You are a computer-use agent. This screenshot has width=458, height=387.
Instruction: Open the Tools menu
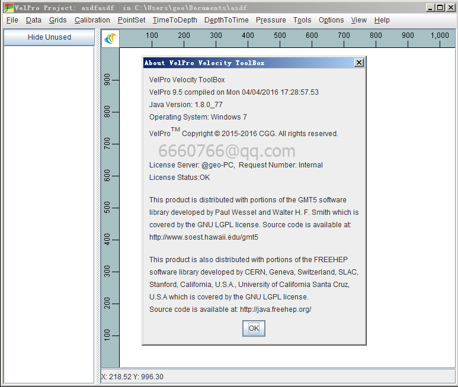click(x=302, y=20)
